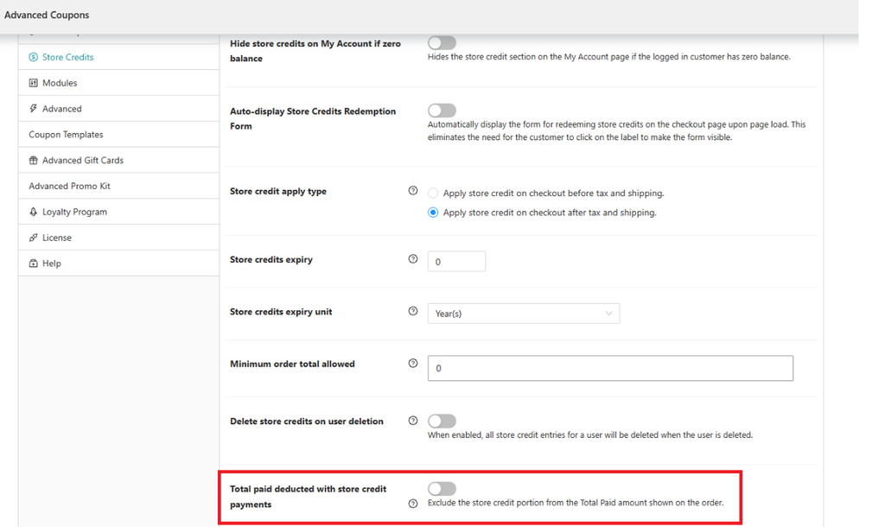This screenshot has height=527, width=885.
Task: Open help tooltip for Minimum order total allowed
Action: click(x=413, y=364)
